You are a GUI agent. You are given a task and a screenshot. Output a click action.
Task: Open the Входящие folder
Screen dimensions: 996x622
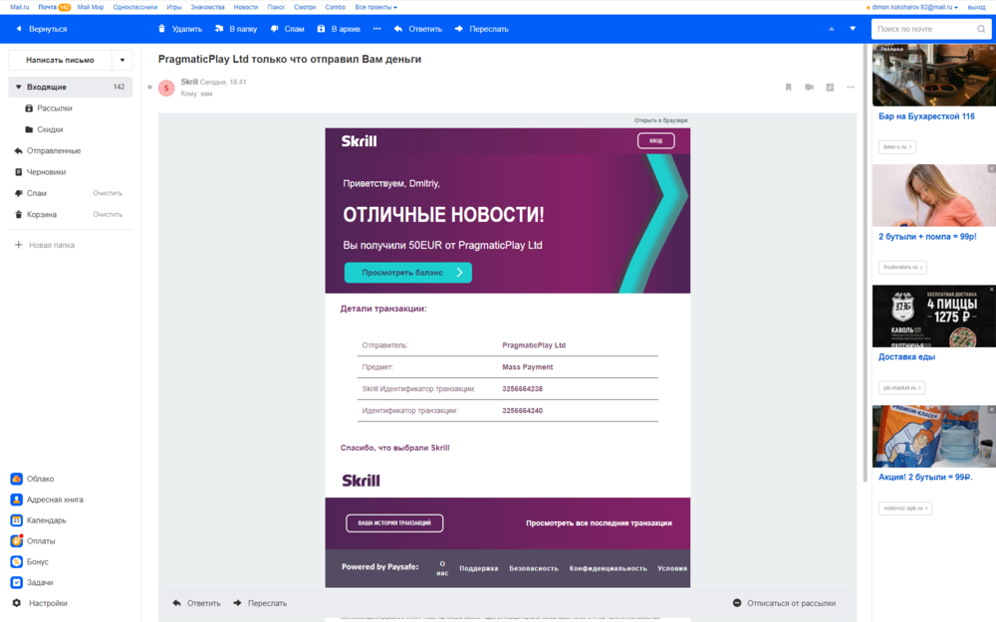(x=70, y=87)
